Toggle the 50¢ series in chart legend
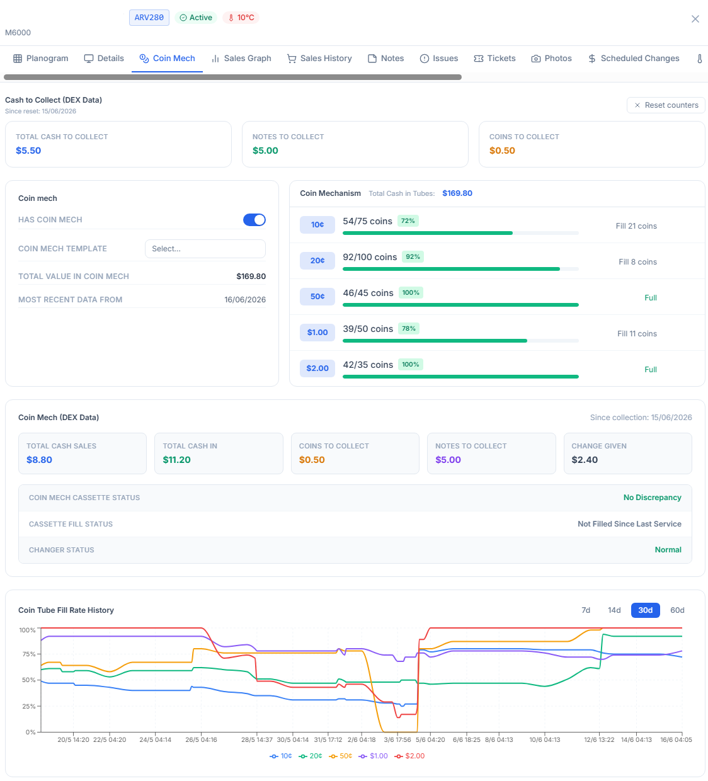 (341, 756)
